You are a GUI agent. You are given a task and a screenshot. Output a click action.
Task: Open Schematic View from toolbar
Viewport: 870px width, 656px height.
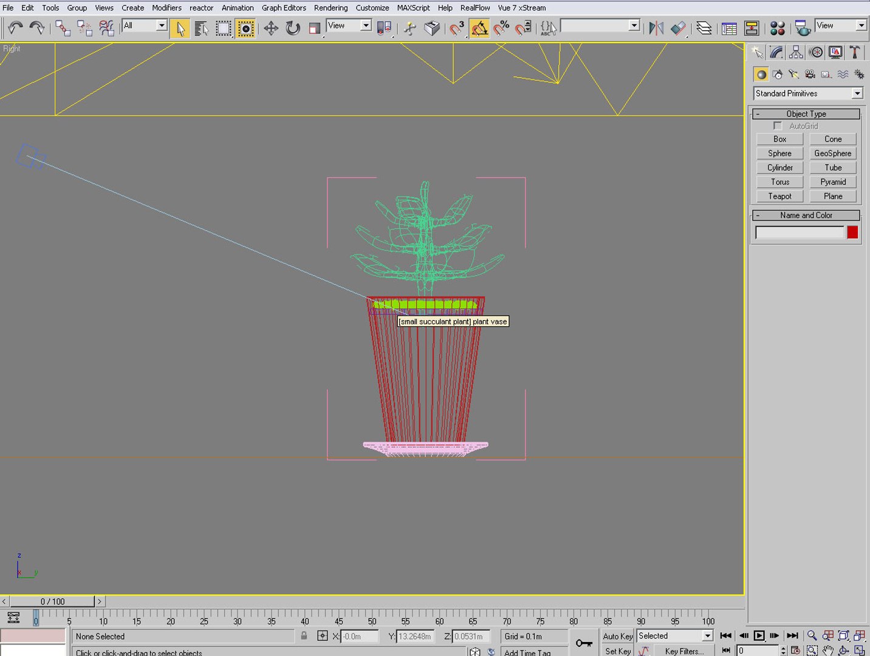(x=752, y=28)
